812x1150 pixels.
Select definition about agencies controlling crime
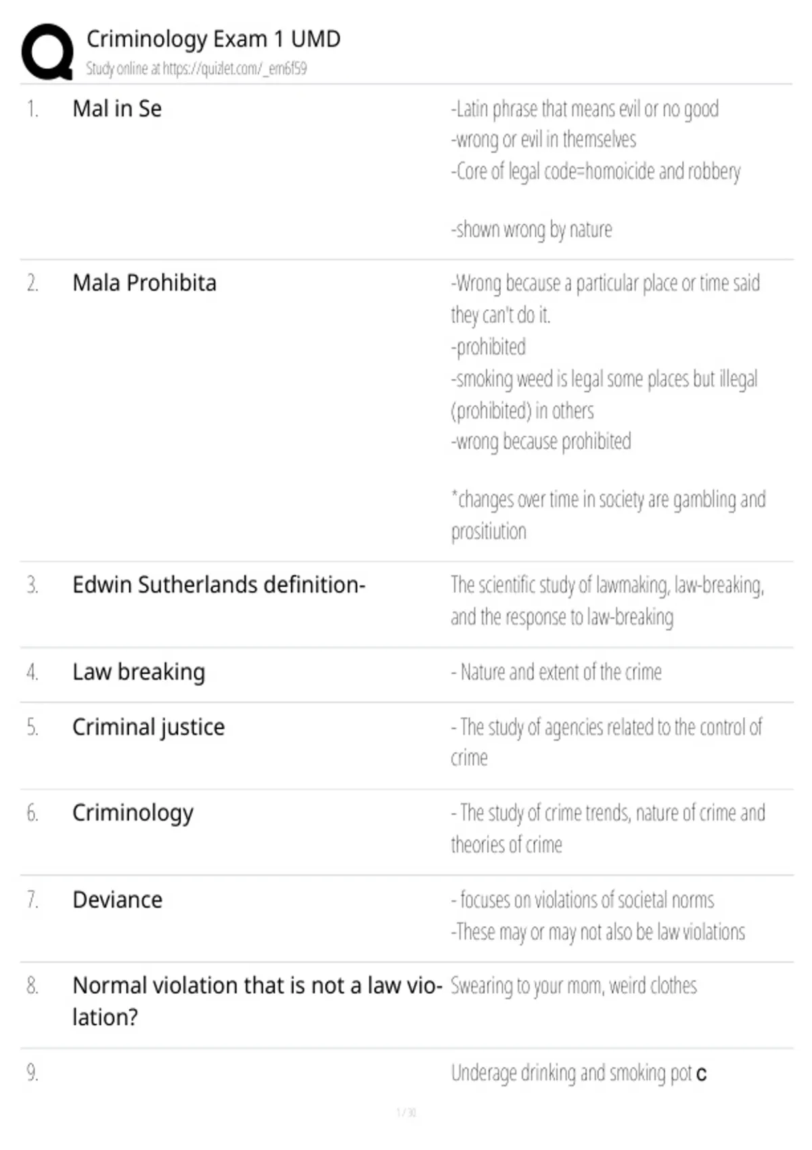click(606, 743)
